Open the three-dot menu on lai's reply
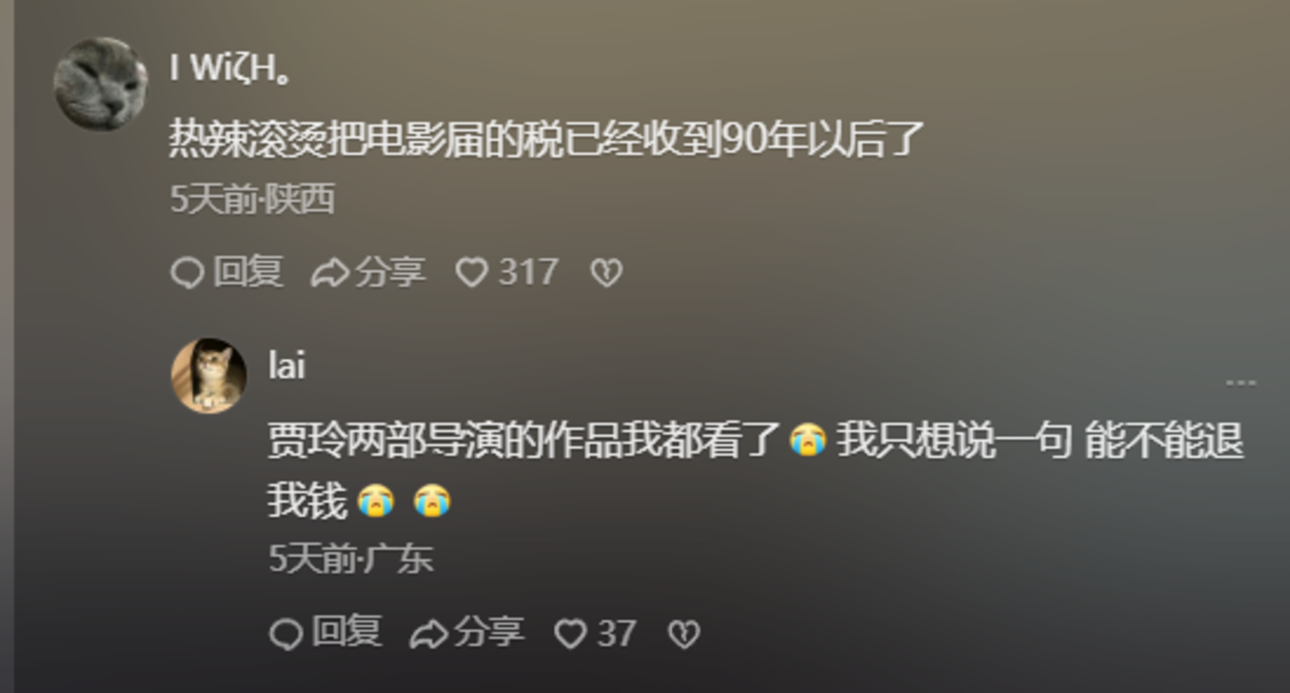The width and height of the screenshot is (1290, 693). (x=1241, y=383)
